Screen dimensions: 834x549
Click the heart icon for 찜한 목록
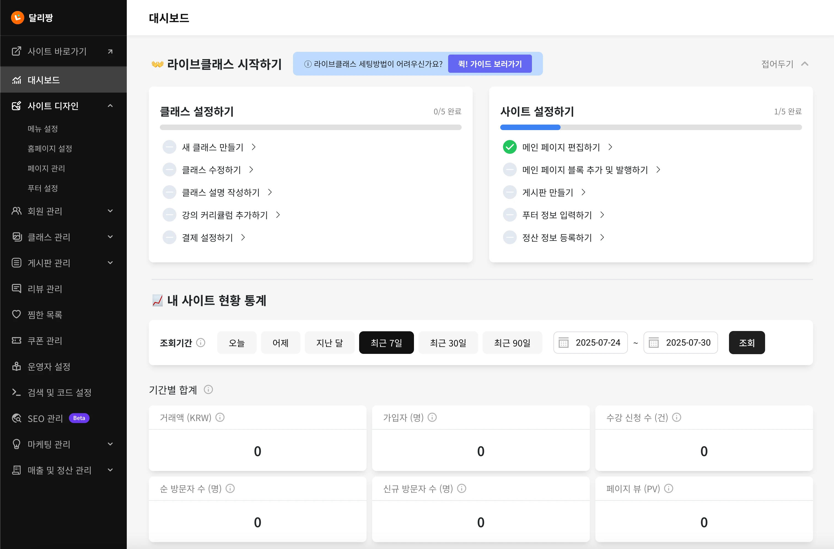(17, 314)
